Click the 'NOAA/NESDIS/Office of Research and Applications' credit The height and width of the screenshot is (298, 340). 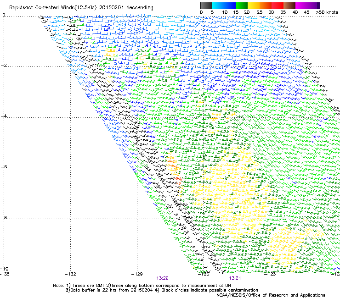pyautogui.click(x=271, y=295)
